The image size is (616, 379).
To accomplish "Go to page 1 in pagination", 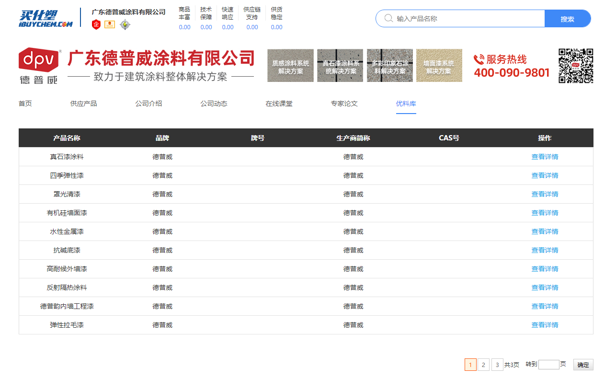I will pyautogui.click(x=470, y=365).
